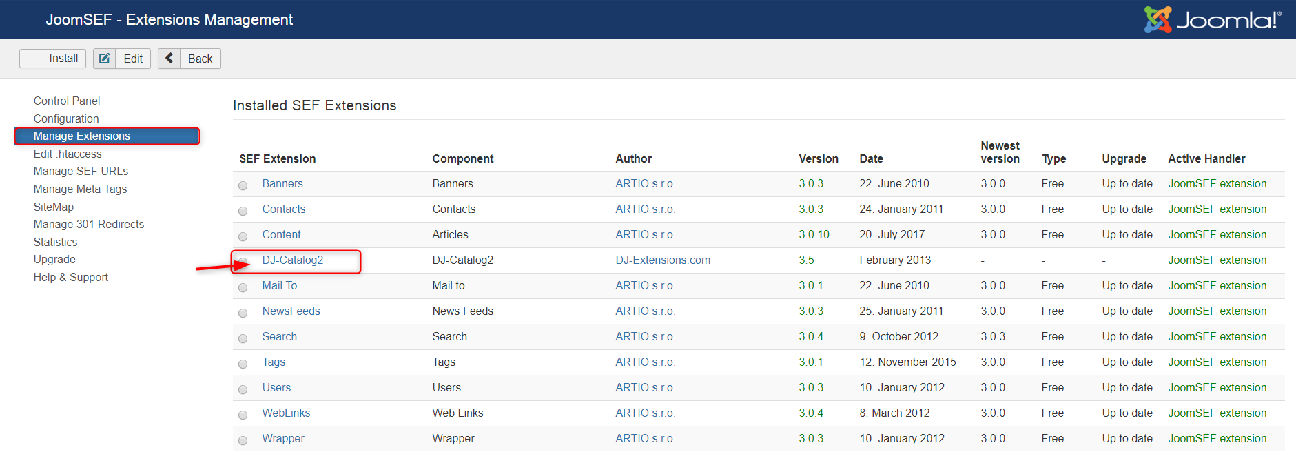Viewport: 1296px width, 474px height.
Task: Click Web Links component cell
Action: tap(458, 413)
